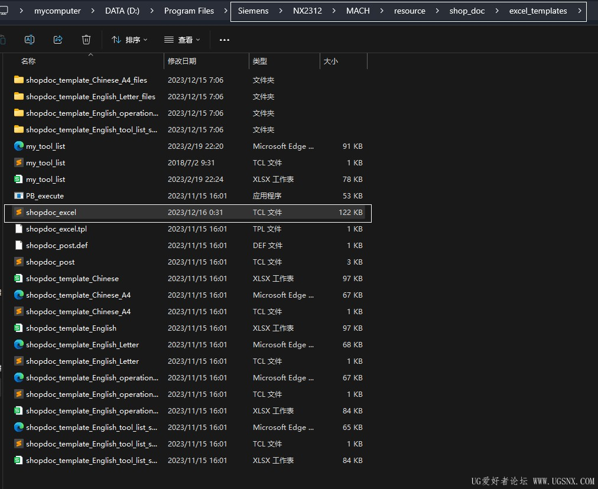Screen dimensions: 598x489
Task: Navigate to Siemens in the address breadcrumb
Action: [x=253, y=11]
